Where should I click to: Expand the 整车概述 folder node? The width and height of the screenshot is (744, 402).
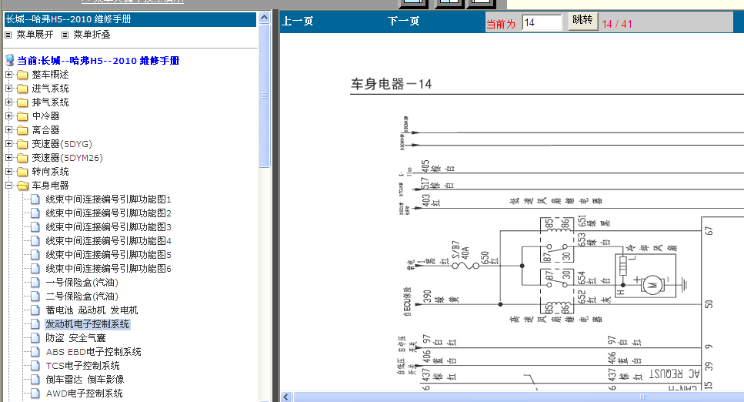coord(8,75)
